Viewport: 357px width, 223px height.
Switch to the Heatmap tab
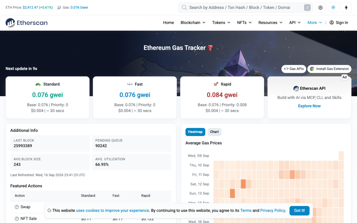[x=195, y=132]
